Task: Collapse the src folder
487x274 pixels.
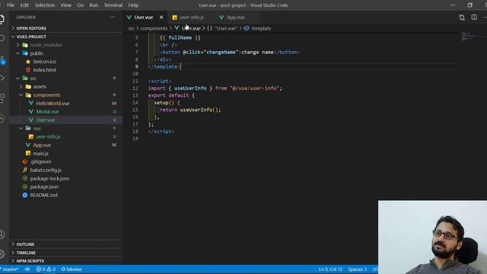Action: [33, 78]
